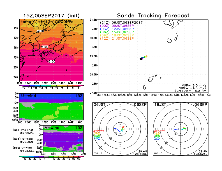Click the "126E" longitude axis label on tracking map
The height and width of the screenshot is (171, 222).
tap(98, 95)
